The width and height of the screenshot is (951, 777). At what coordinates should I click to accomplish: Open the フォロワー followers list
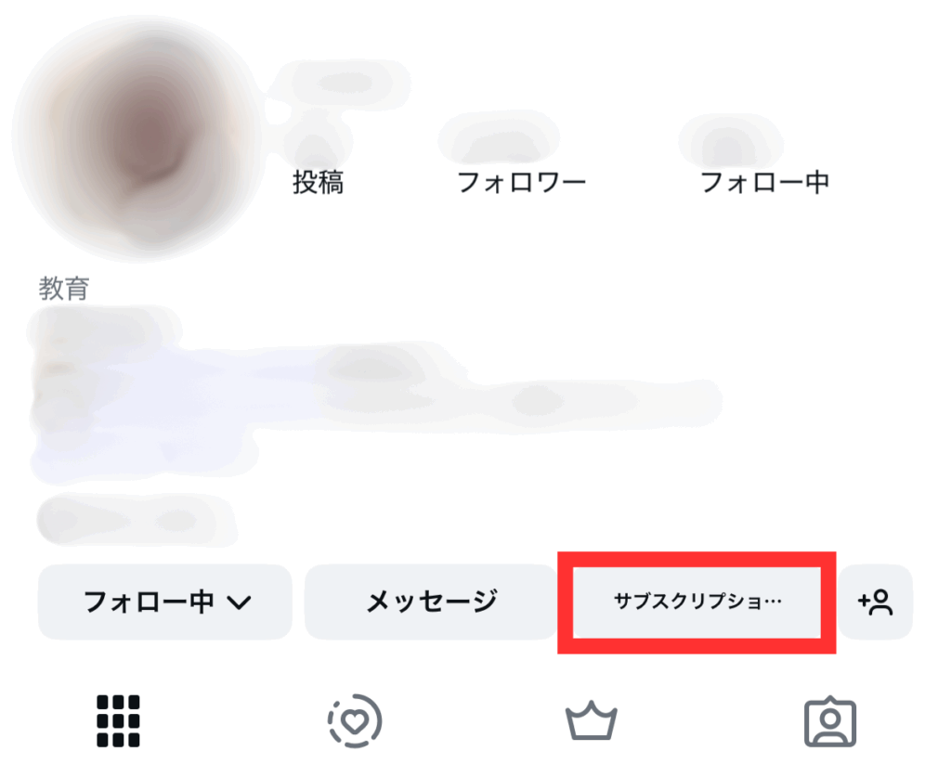[x=521, y=182]
